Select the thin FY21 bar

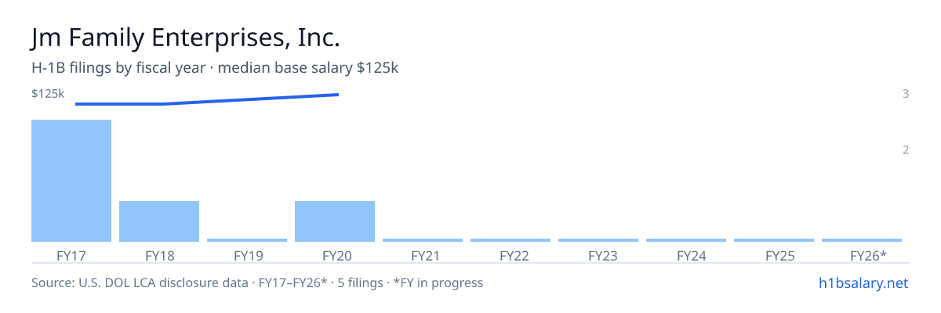click(x=423, y=240)
